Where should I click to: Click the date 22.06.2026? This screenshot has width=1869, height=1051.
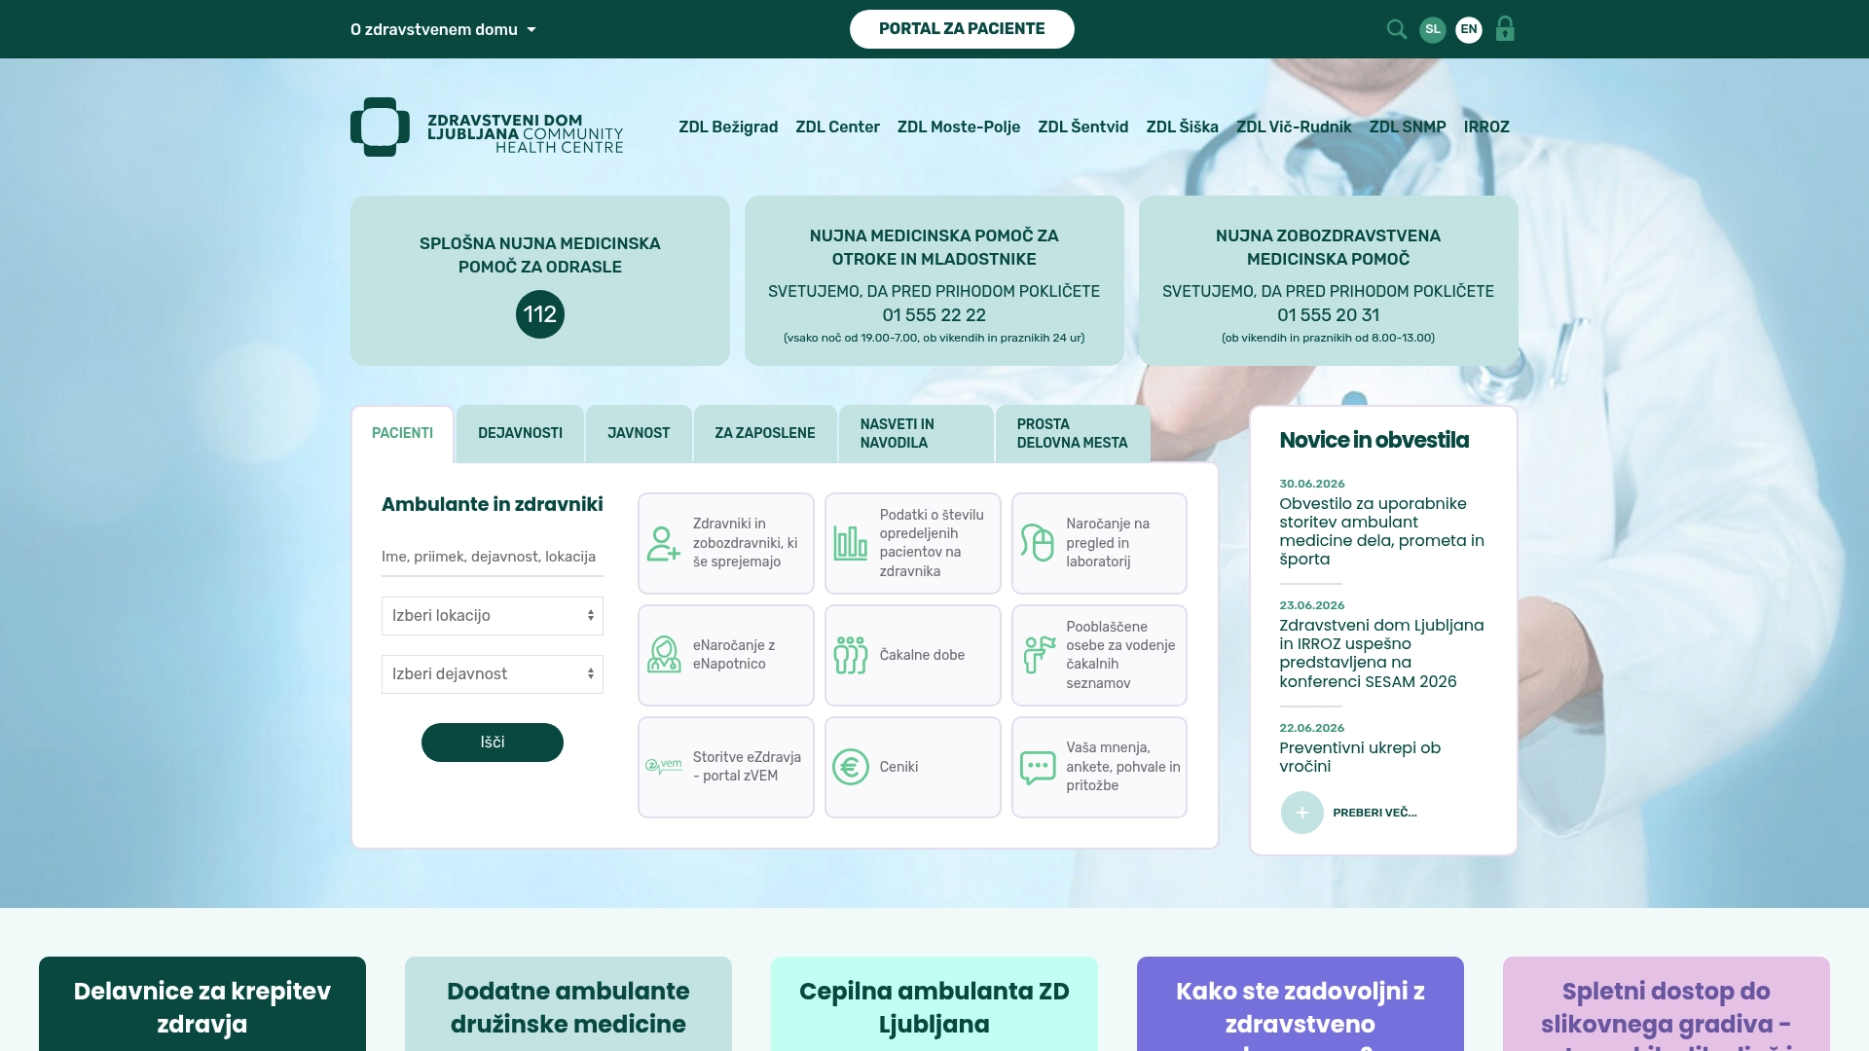(x=1312, y=728)
